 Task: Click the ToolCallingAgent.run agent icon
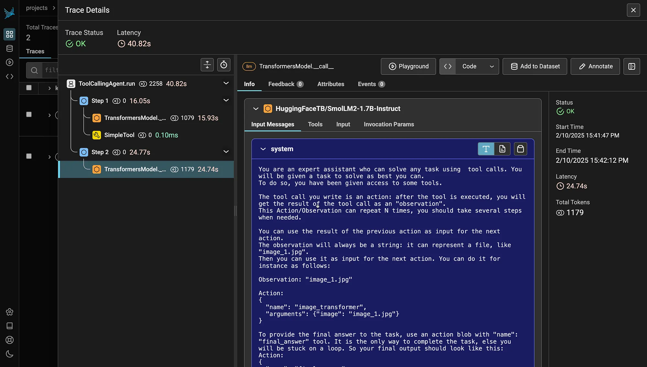click(71, 84)
